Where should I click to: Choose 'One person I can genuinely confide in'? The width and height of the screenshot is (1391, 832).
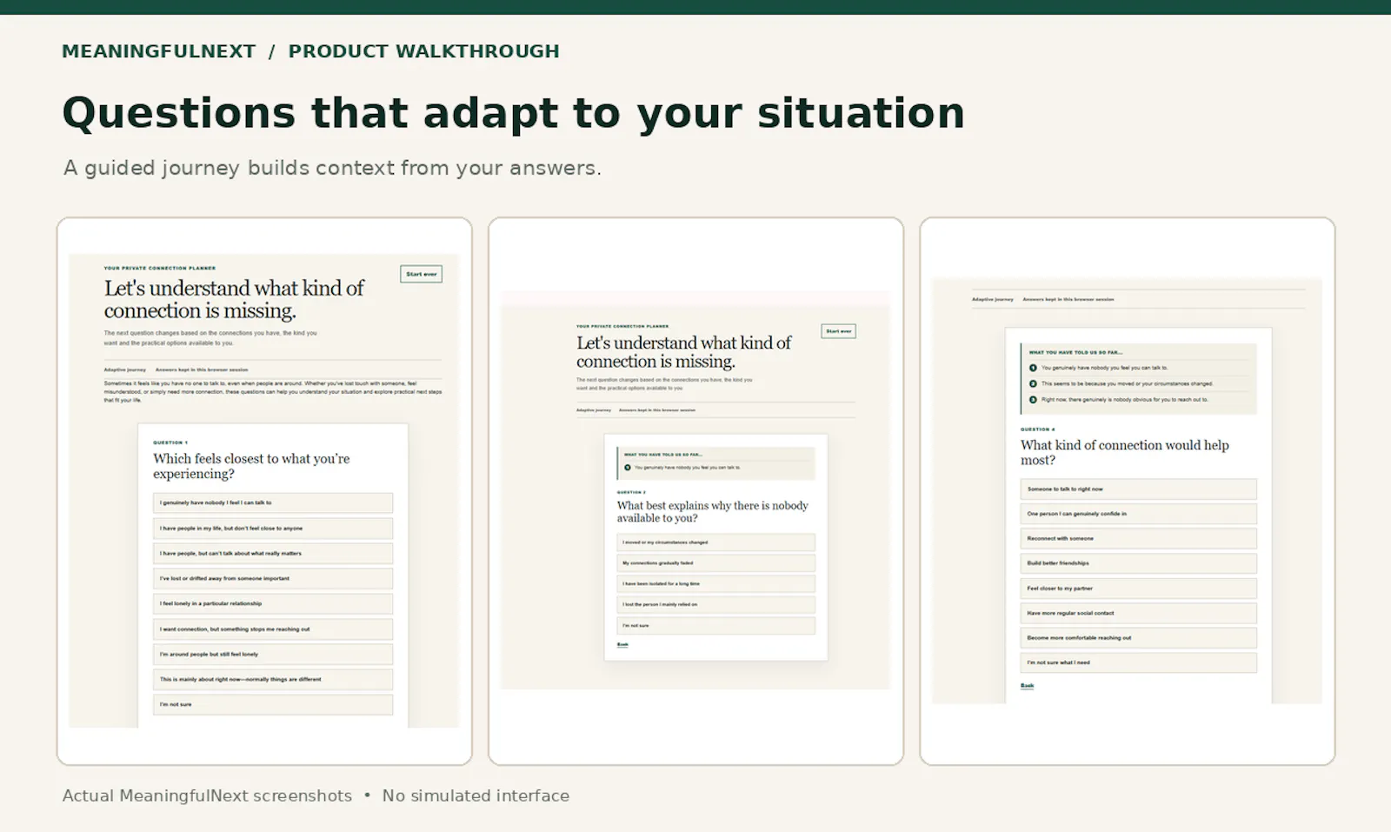tap(1139, 514)
